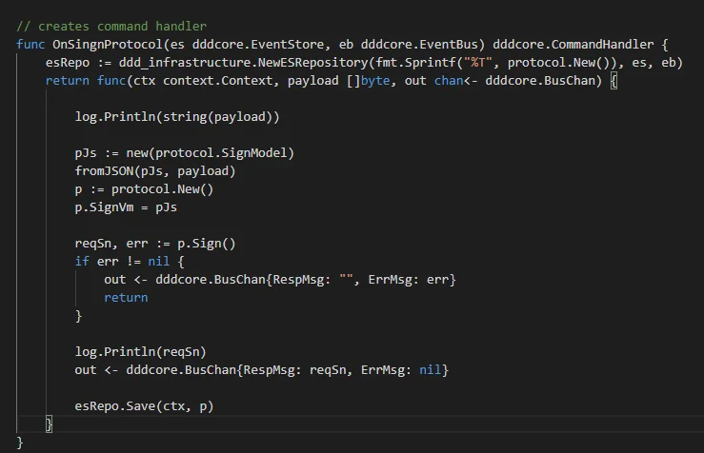Click the comment "// creates command handler"
704x453 pixels.
point(111,26)
